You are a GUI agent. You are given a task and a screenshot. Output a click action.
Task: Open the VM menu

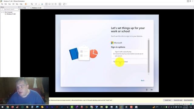pos(13,4)
